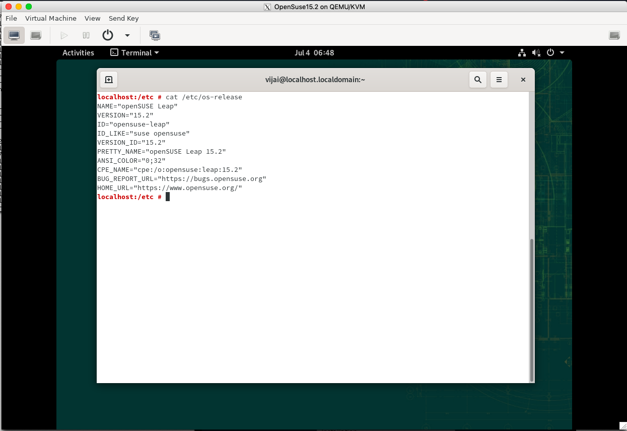The image size is (627, 431).
Task: Expand the Terminal app menu in top bar
Action: (x=135, y=52)
